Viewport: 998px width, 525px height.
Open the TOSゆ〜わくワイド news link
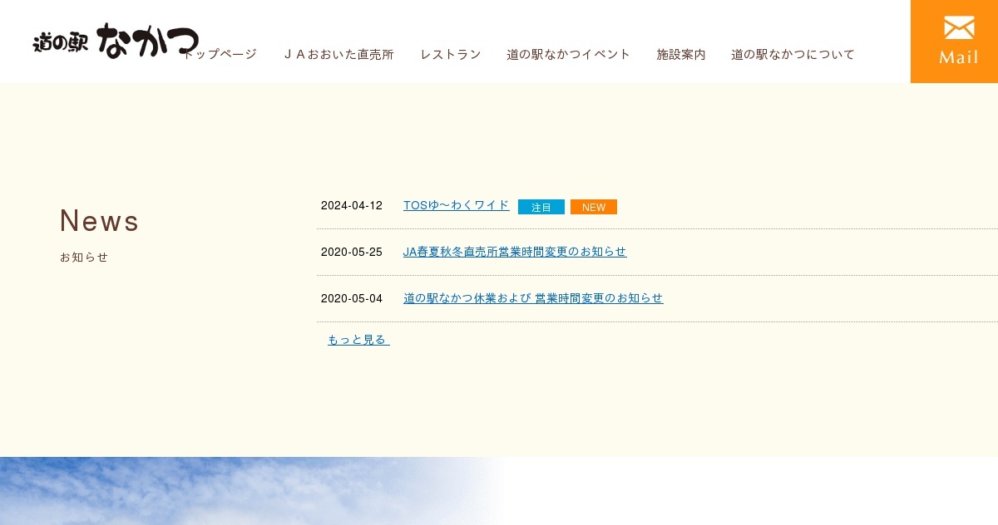(x=456, y=205)
